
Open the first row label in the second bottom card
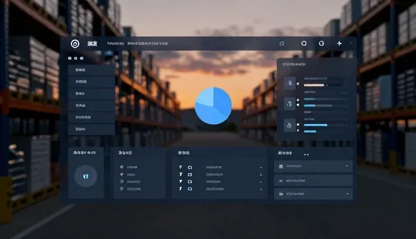pyautogui.click(x=132, y=167)
